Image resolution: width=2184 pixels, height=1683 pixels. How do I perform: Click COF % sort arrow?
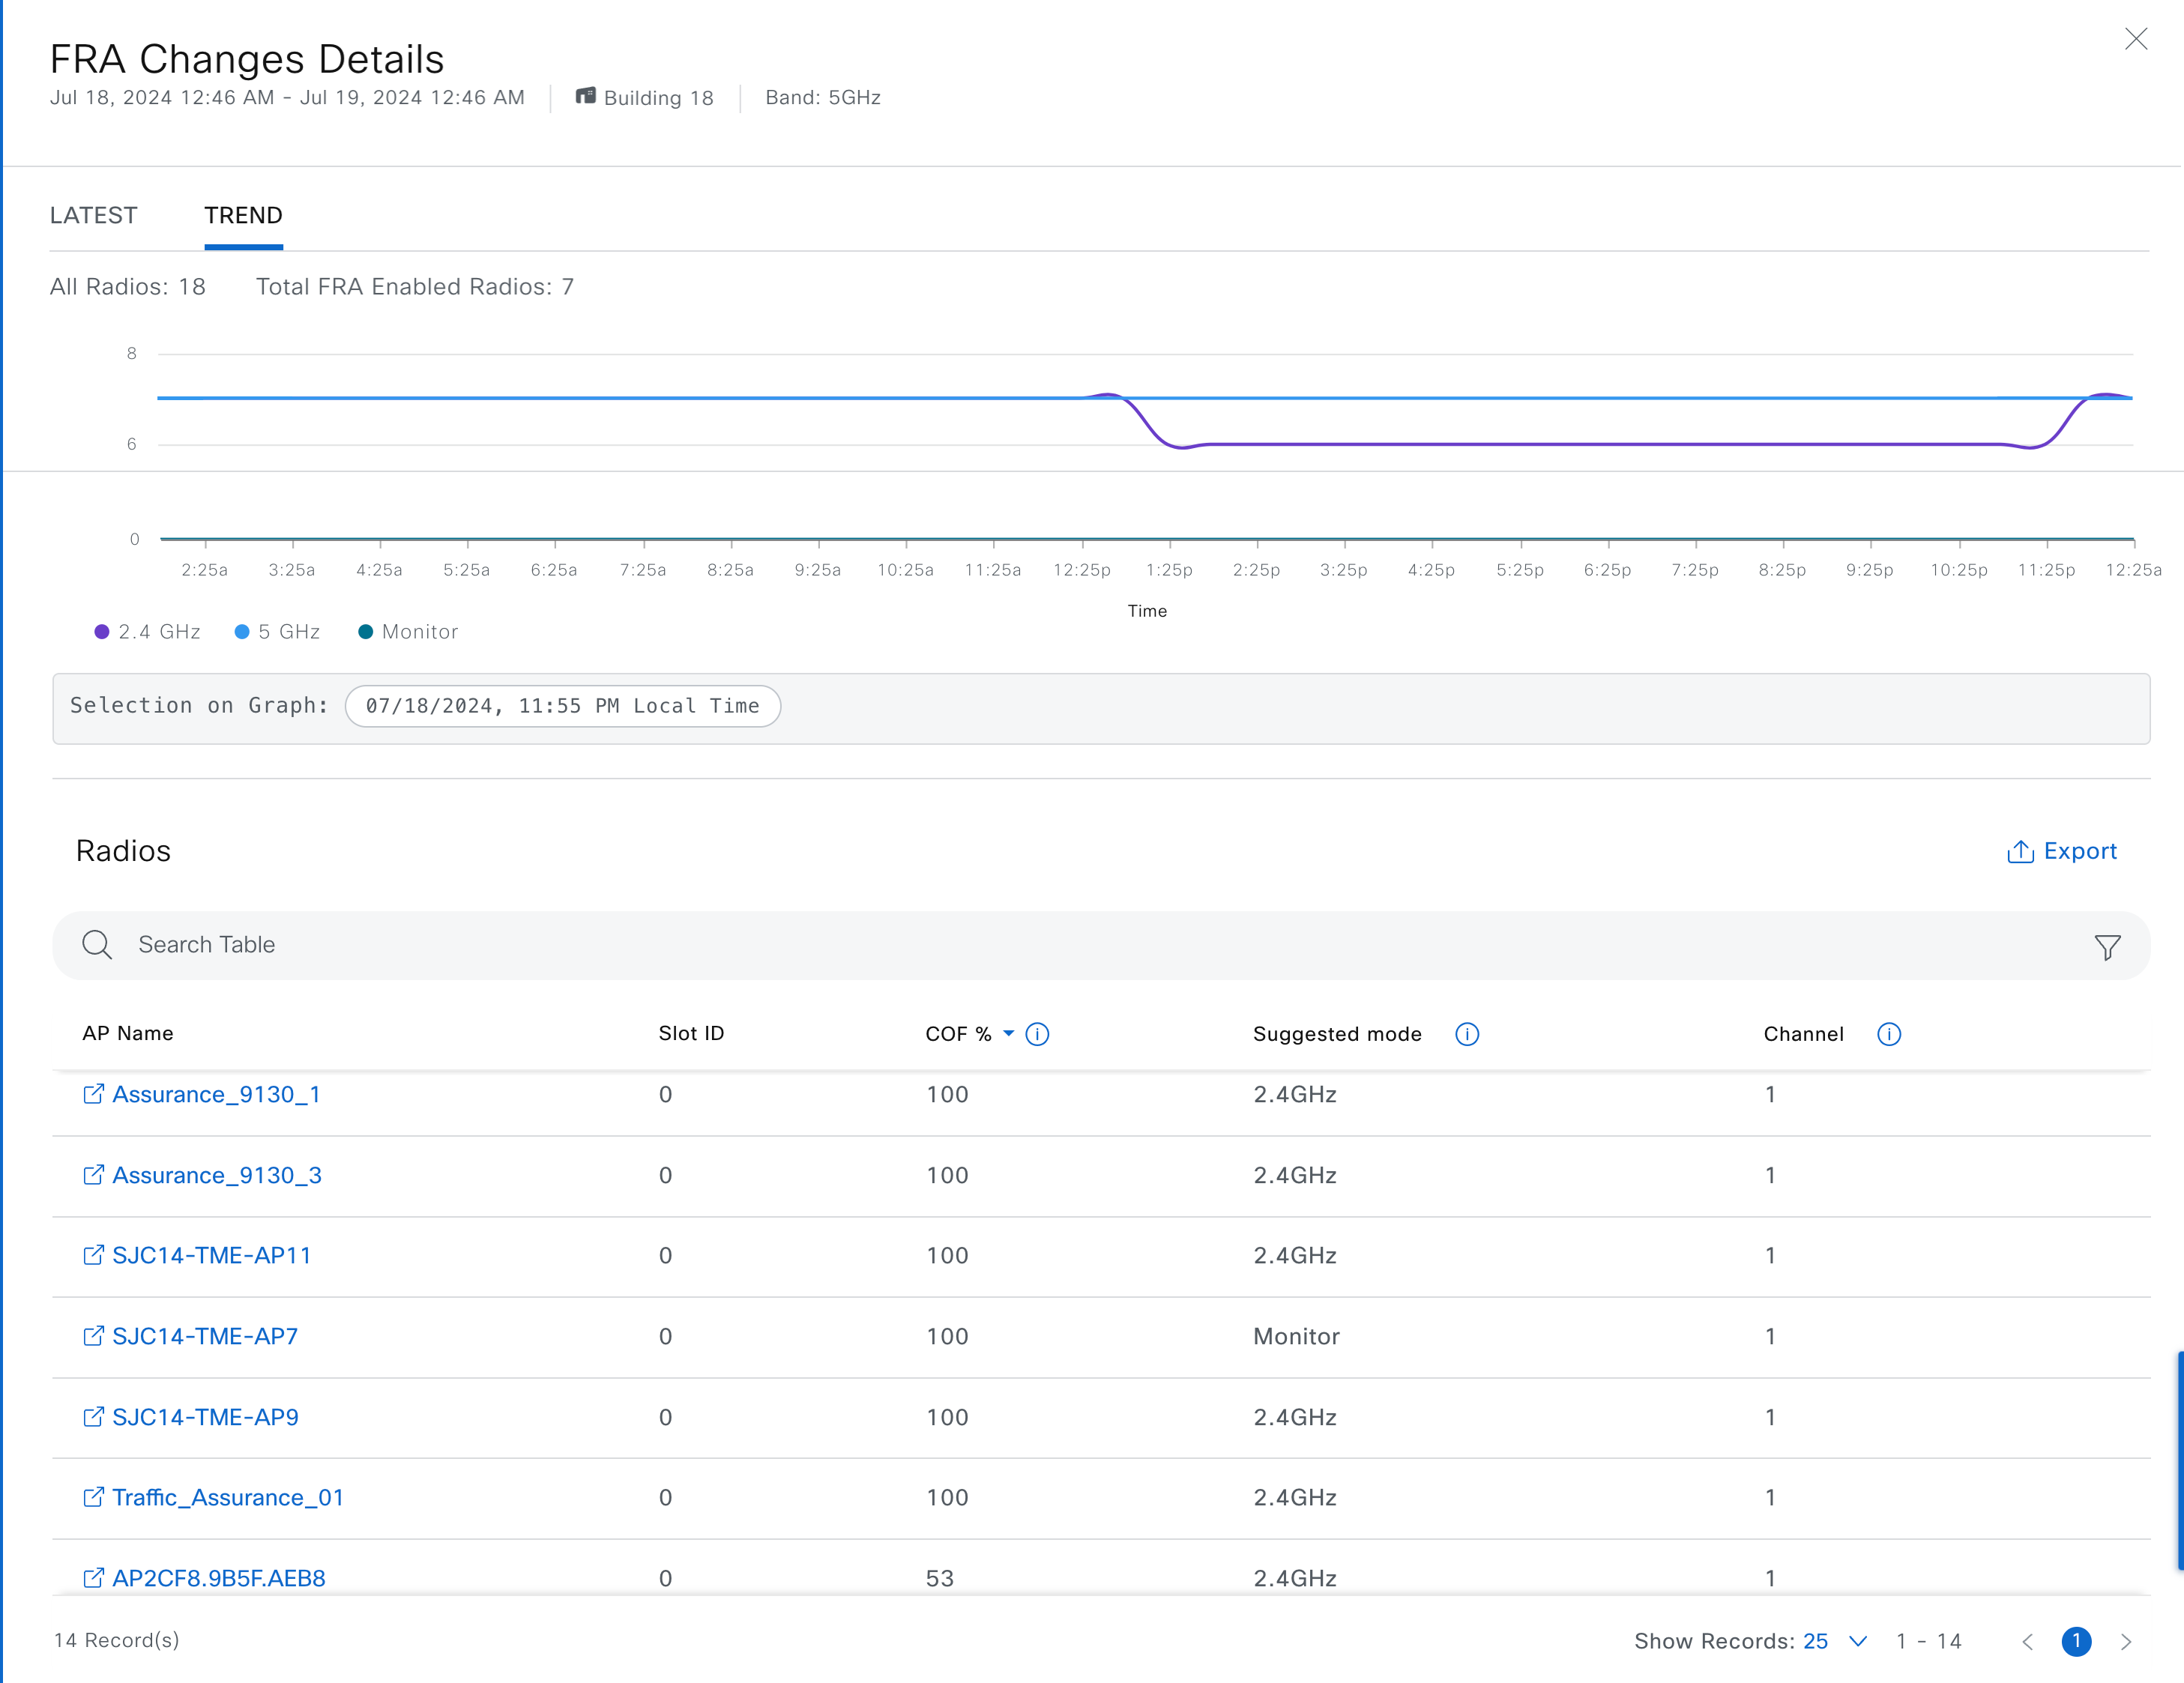click(1008, 1033)
